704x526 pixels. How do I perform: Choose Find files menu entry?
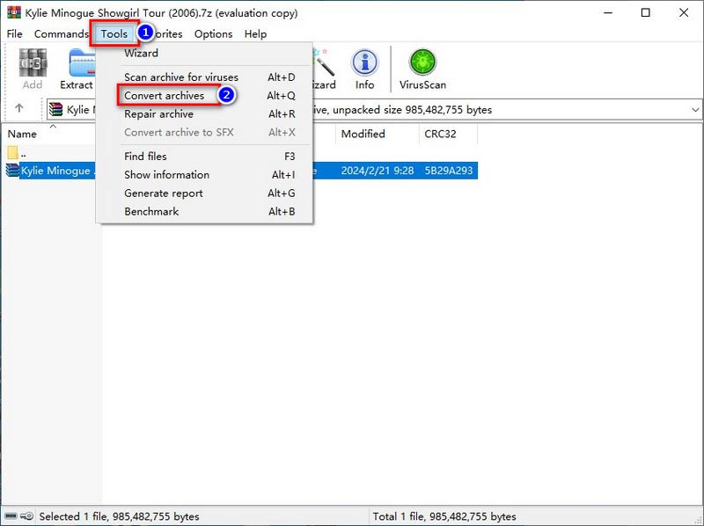(x=204, y=157)
